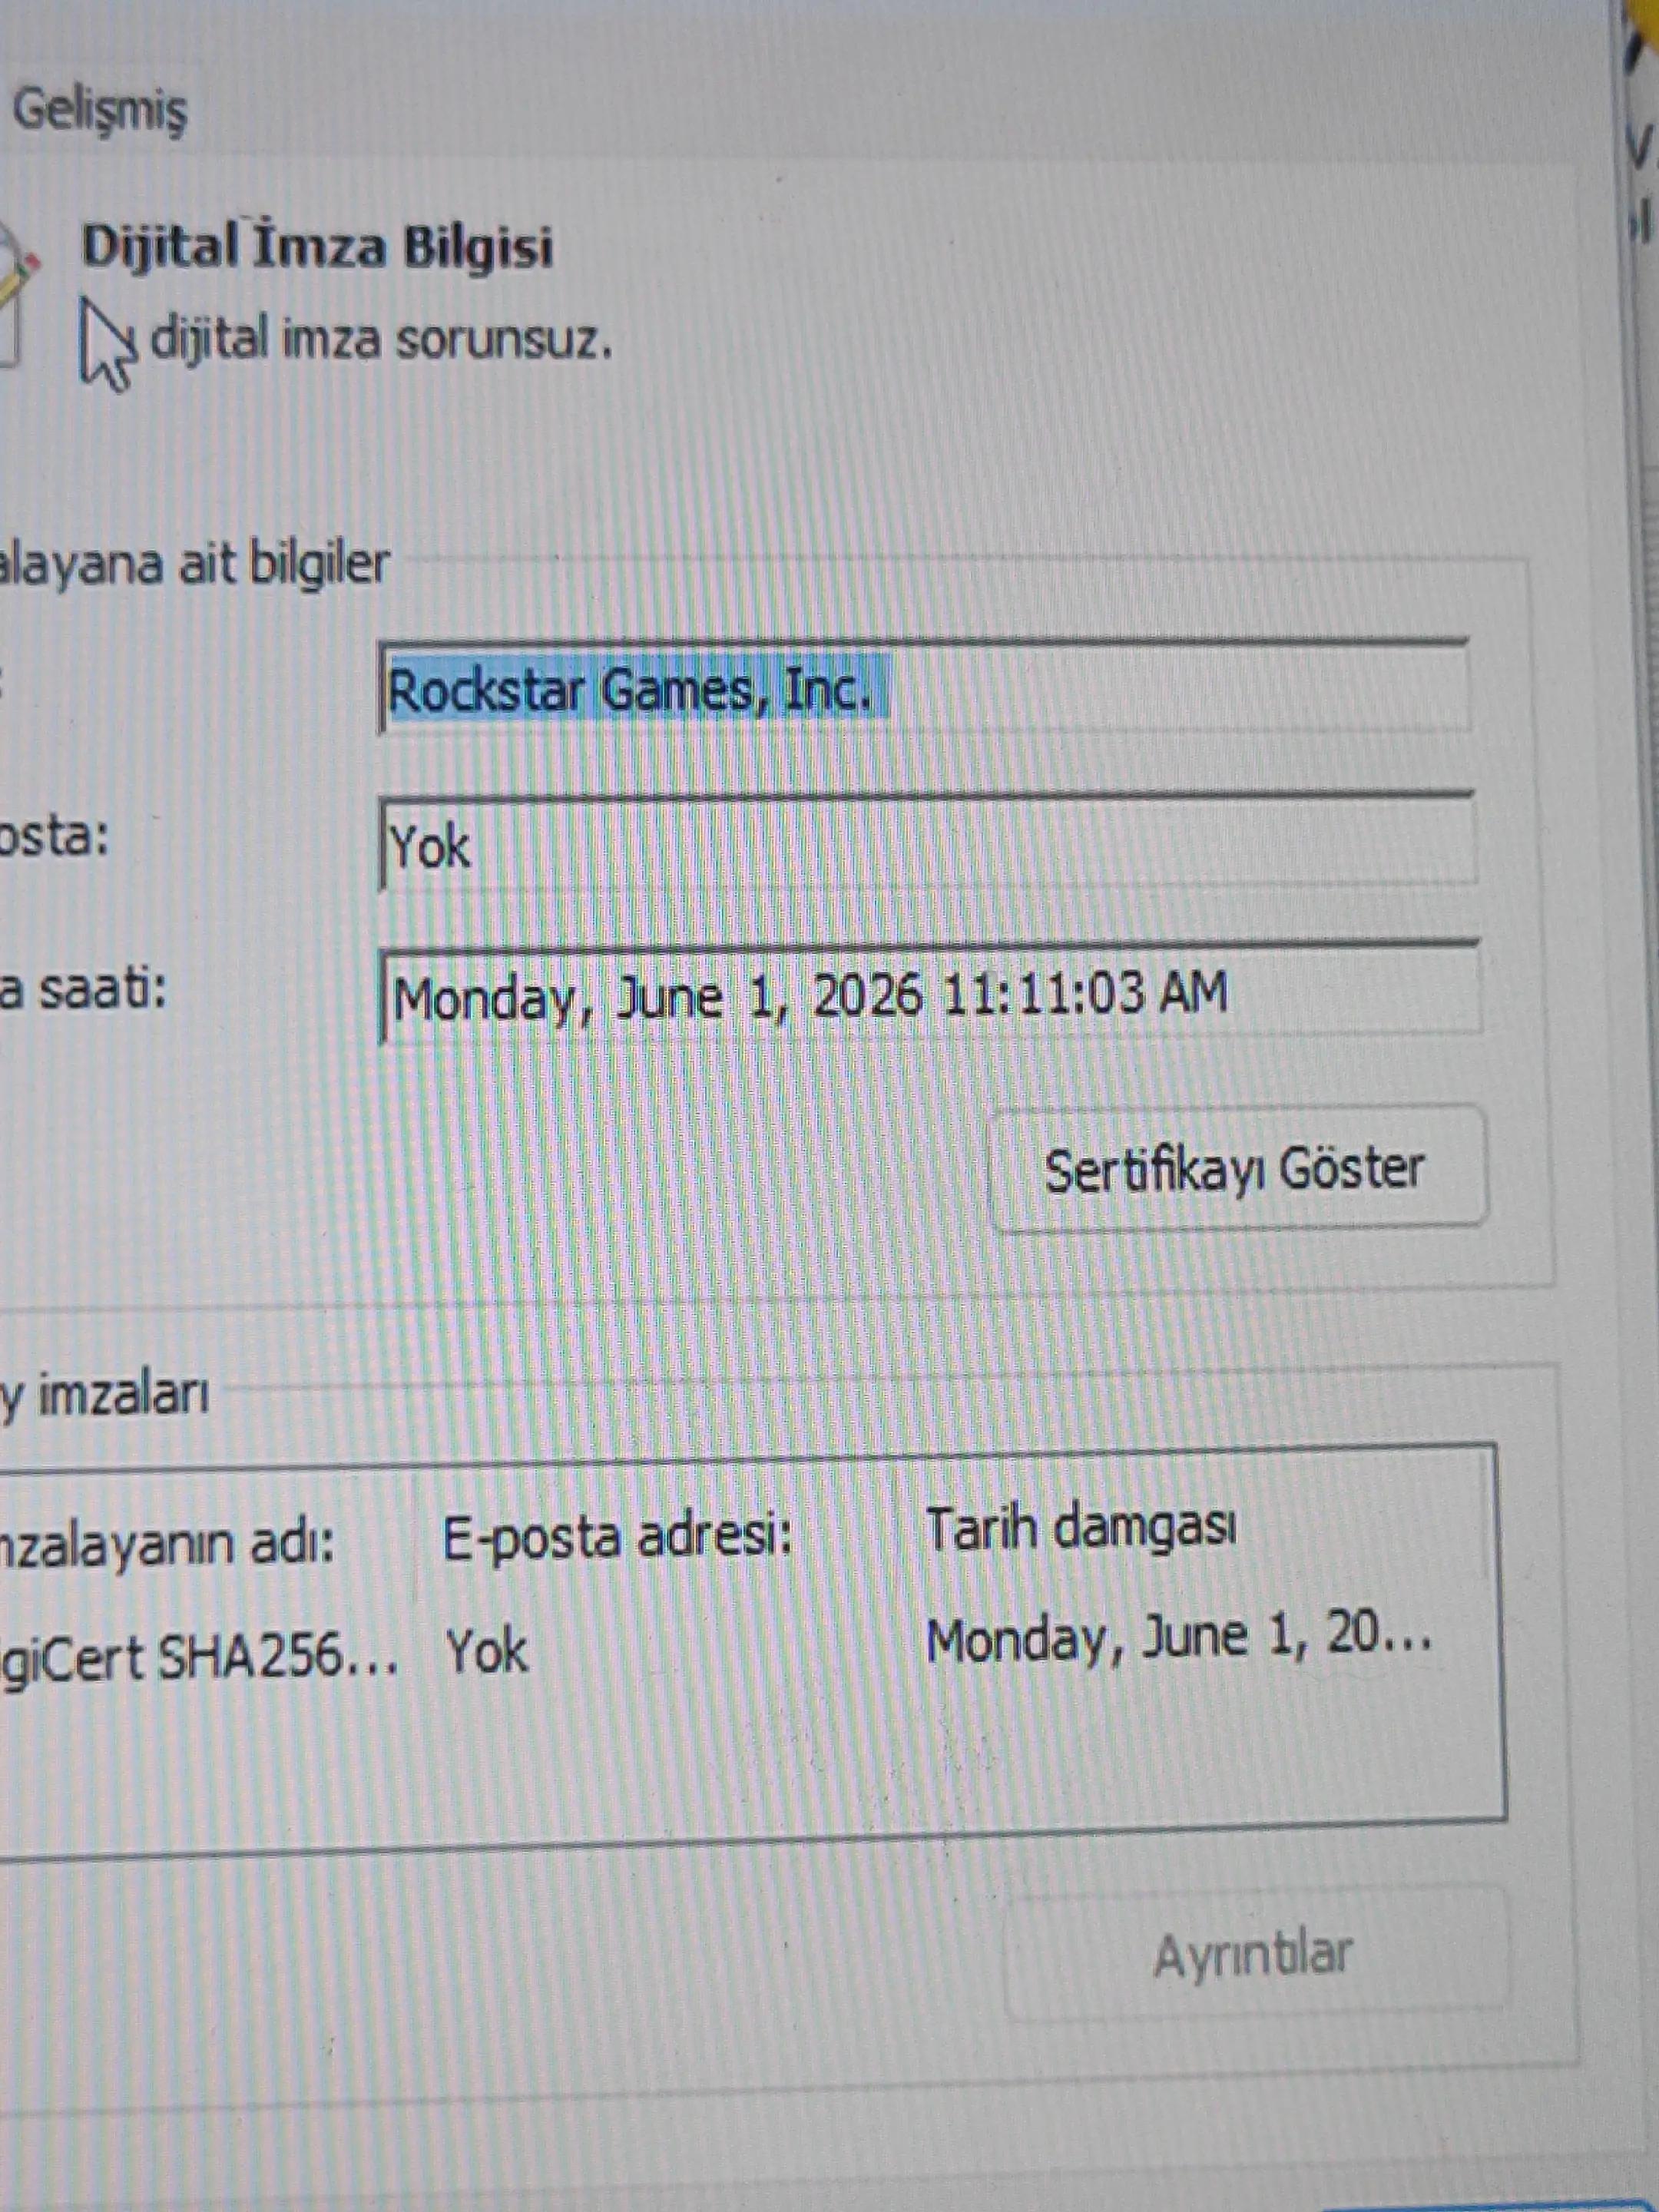Click the Tarih damgası column header
Viewport: 1659px width, 2212px height.
1082,1530
